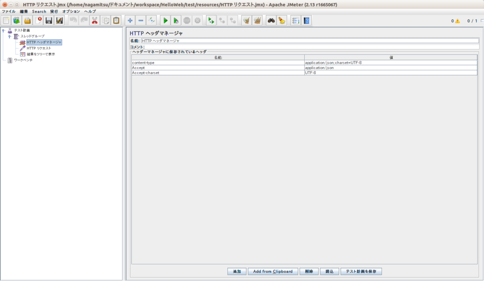
Task: Click the 名前 column header in headers table
Action: click(x=218, y=57)
